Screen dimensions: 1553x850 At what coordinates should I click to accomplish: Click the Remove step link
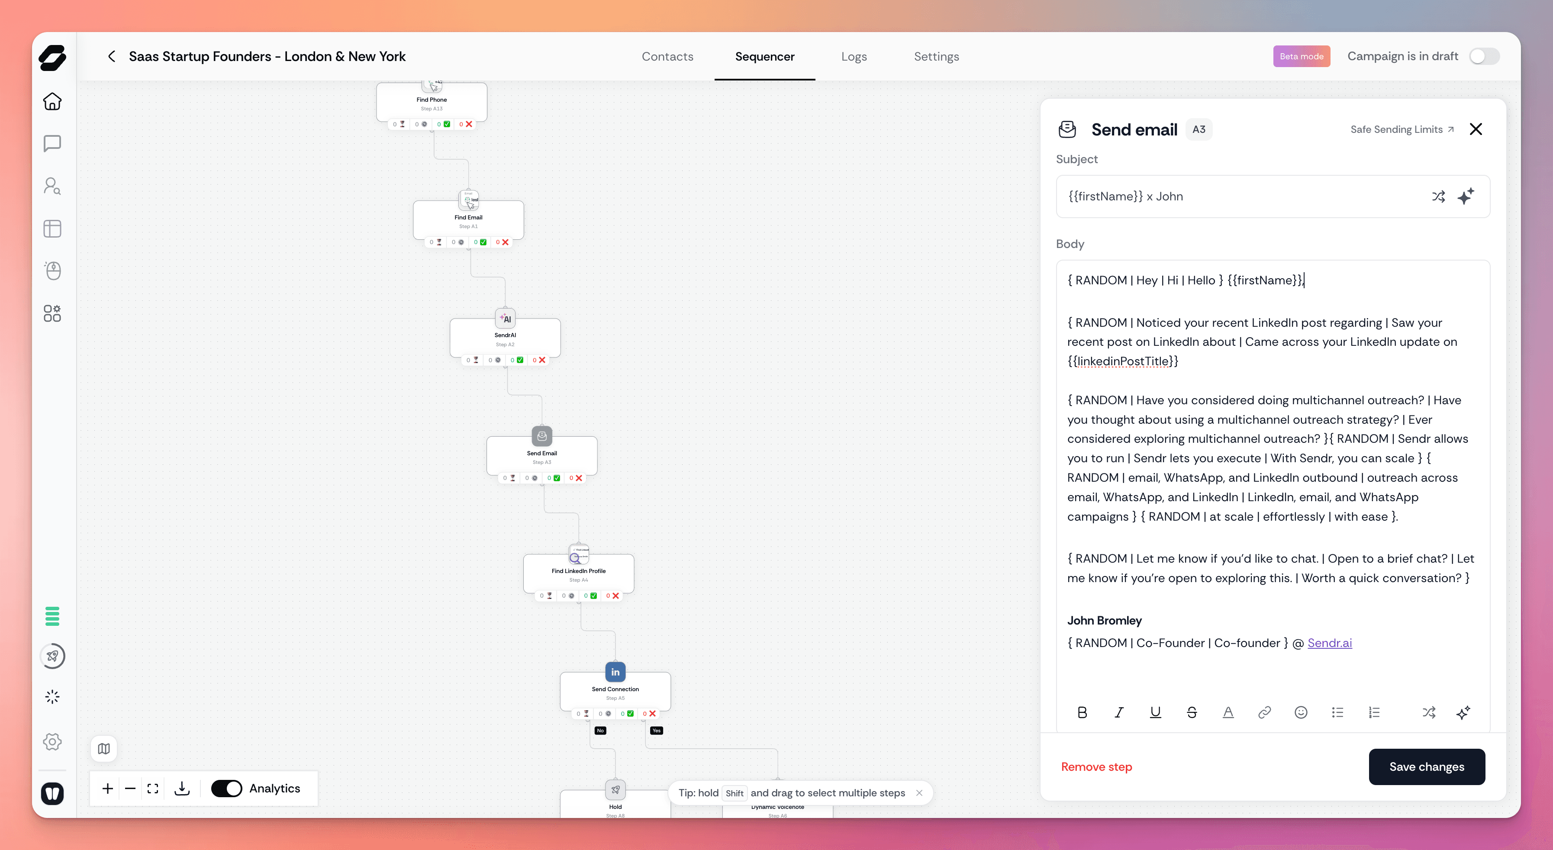point(1097,767)
